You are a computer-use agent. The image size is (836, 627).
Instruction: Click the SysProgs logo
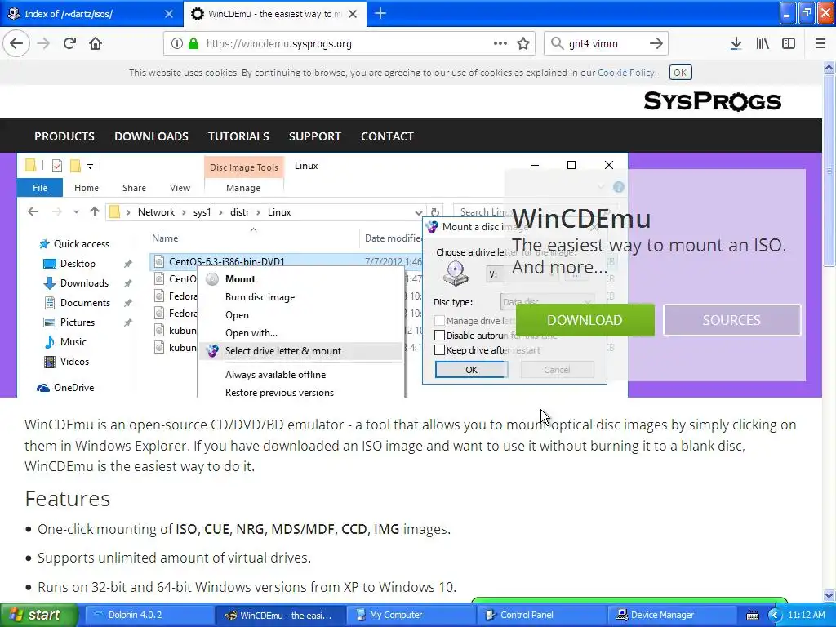pos(712,100)
